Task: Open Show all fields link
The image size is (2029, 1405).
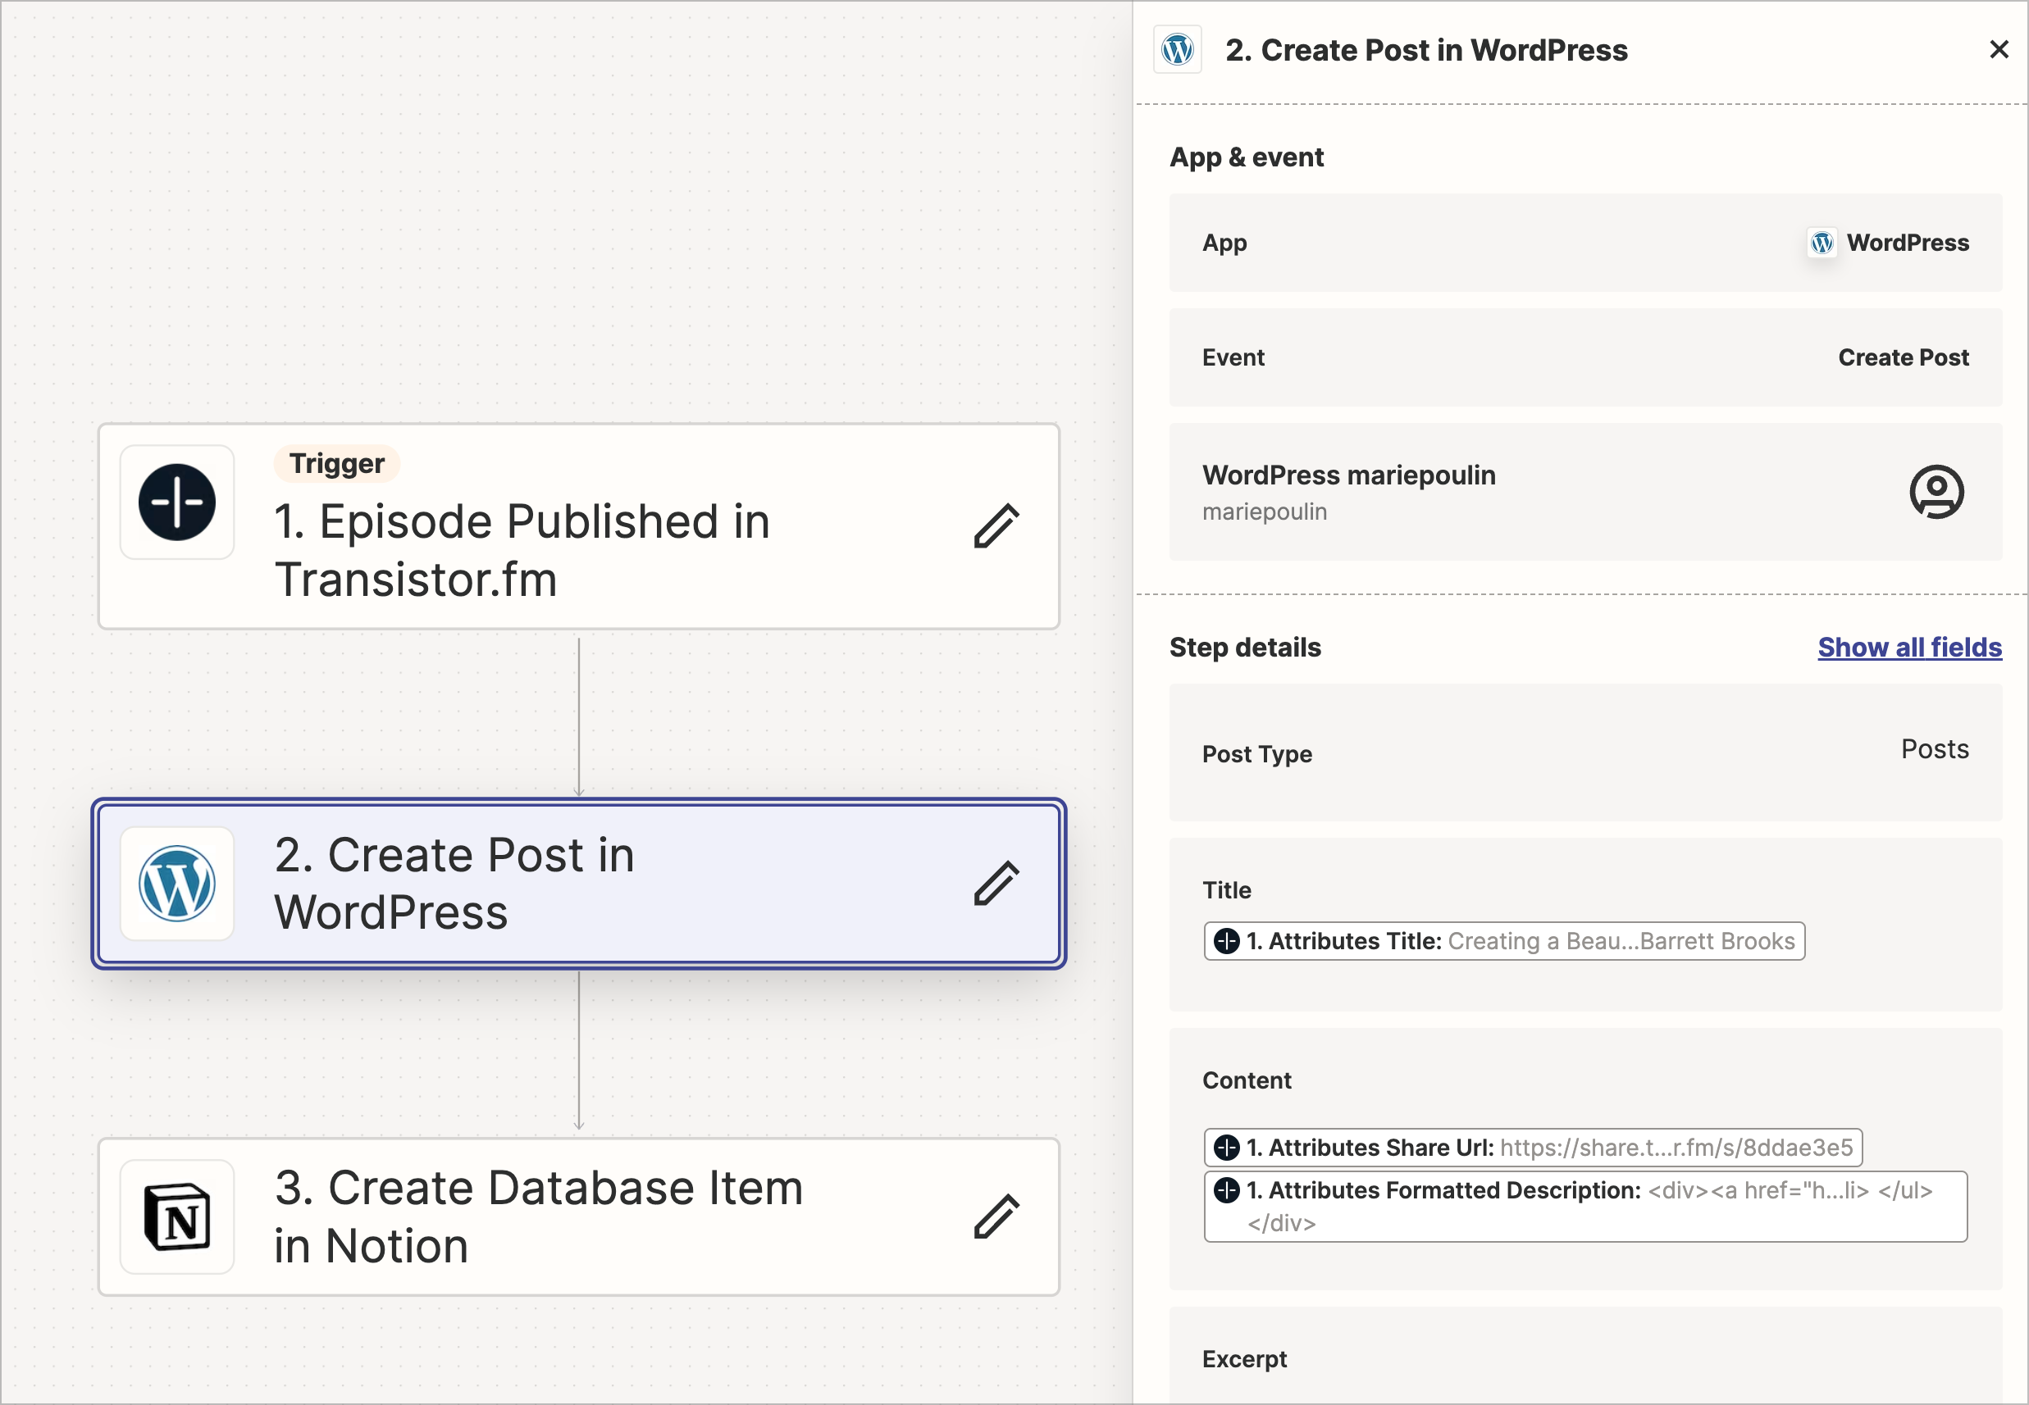Action: tap(1909, 647)
